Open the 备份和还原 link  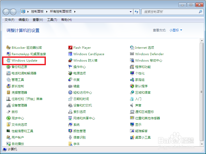[19, 67]
